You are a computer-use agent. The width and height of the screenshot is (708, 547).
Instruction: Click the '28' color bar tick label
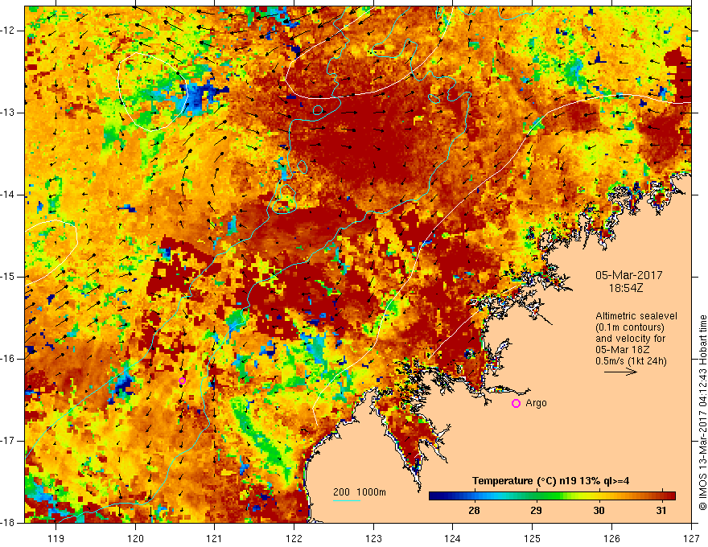(474, 511)
